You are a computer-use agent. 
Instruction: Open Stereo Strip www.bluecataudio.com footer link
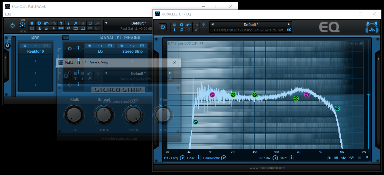coord(119,138)
